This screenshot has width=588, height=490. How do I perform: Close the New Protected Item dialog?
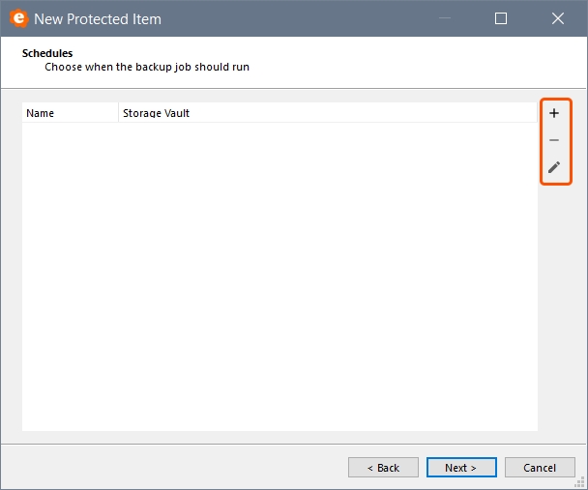558,18
